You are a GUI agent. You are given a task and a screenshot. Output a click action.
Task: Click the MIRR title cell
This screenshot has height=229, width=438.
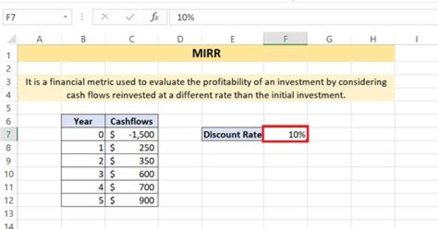tap(206, 53)
